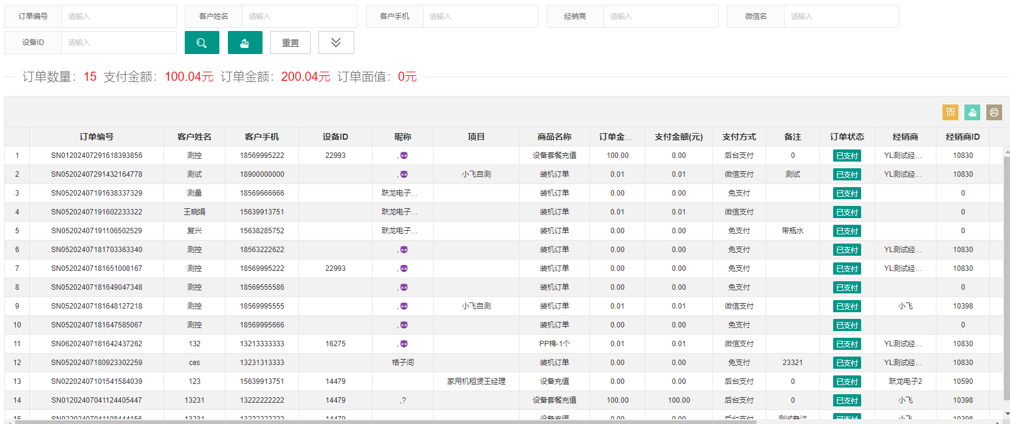Click the 订单状态 column header
The width and height of the screenshot is (1010, 424).
point(847,137)
